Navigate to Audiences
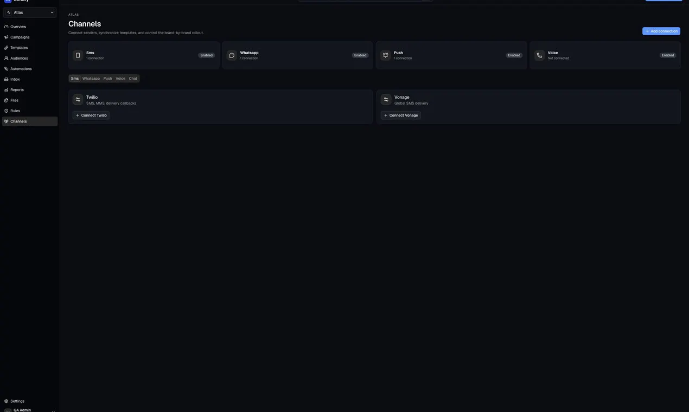This screenshot has width=689, height=412. click(x=30, y=58)
